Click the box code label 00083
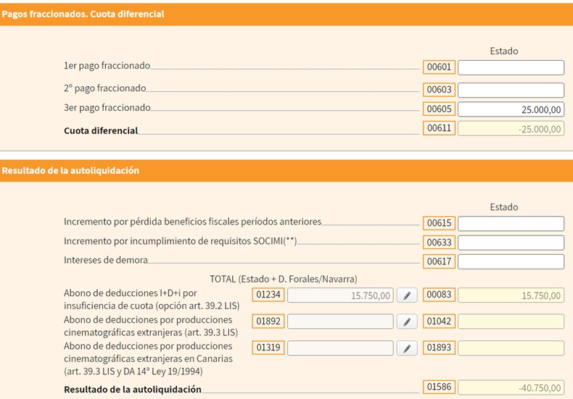 tap(439, 295)
